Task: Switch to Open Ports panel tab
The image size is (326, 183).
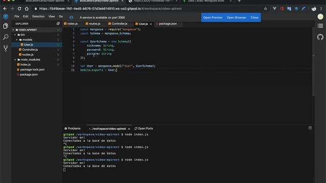Action: pos(144,129)
